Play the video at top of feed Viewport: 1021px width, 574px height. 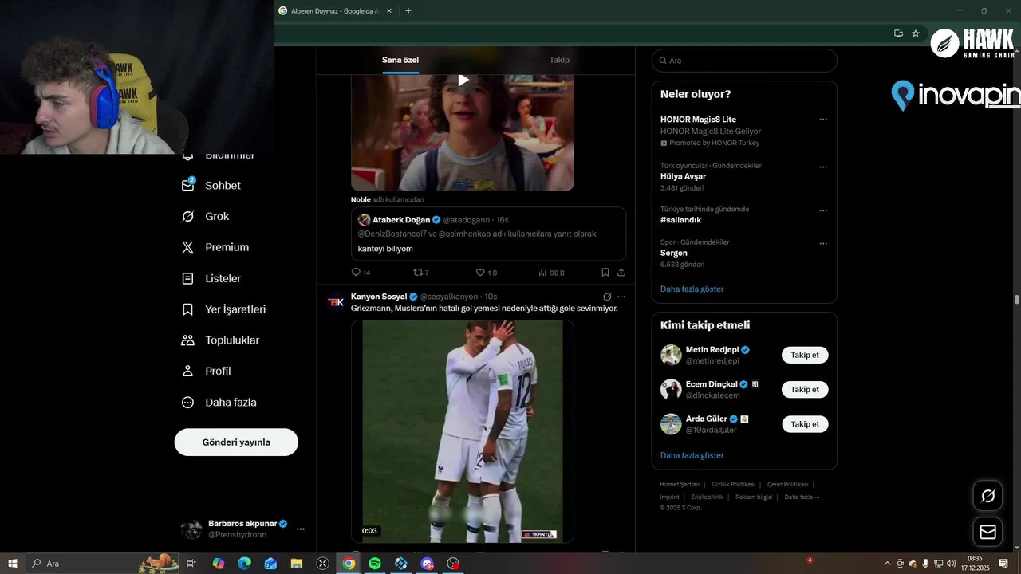(x=463, y=80)
